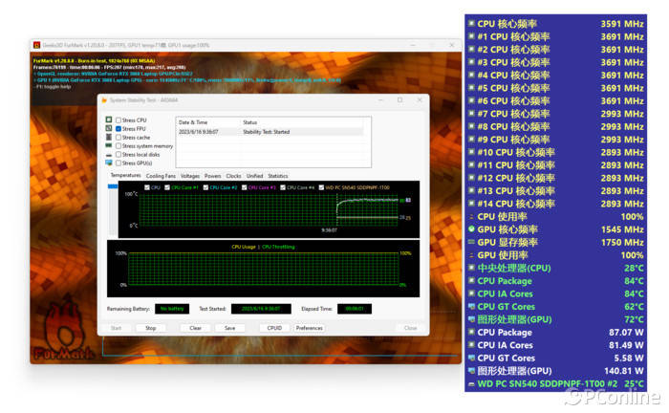Open Preferences in the stability test window
669x413 pixels.
(x=310, y=328)
